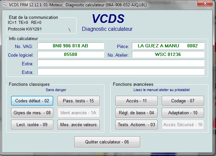
Task: Click the Fonctions avancéees group label
Action: pyautogui.click(x=133, y=84)
